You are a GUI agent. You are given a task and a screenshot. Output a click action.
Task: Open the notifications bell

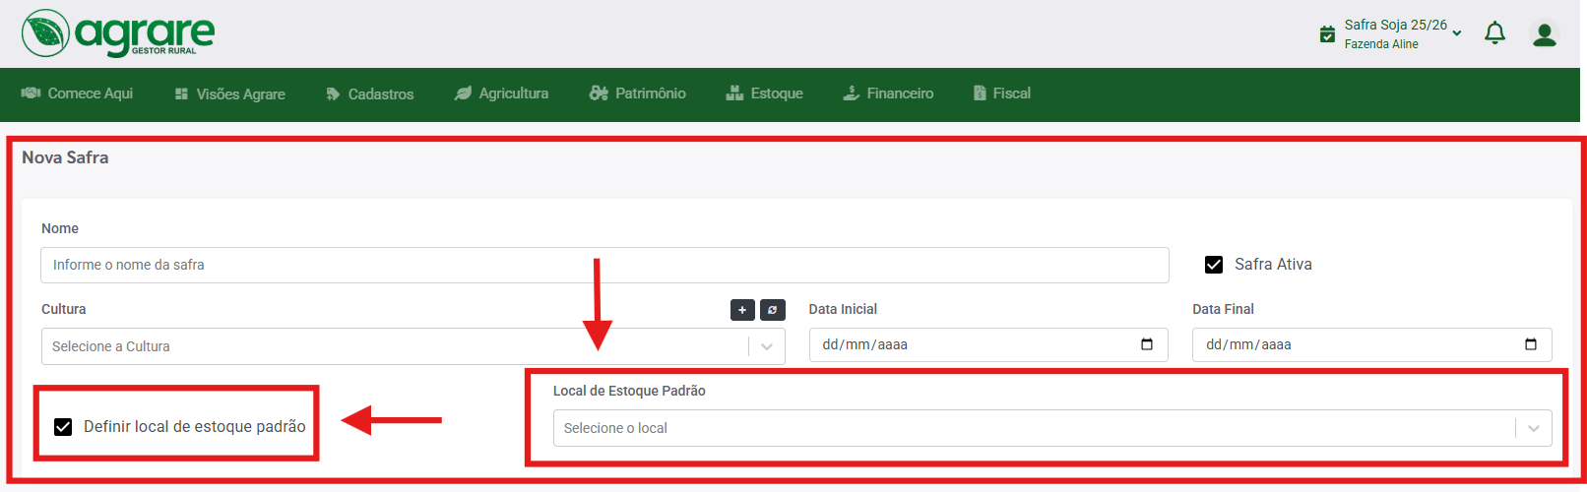(1494, 33)
